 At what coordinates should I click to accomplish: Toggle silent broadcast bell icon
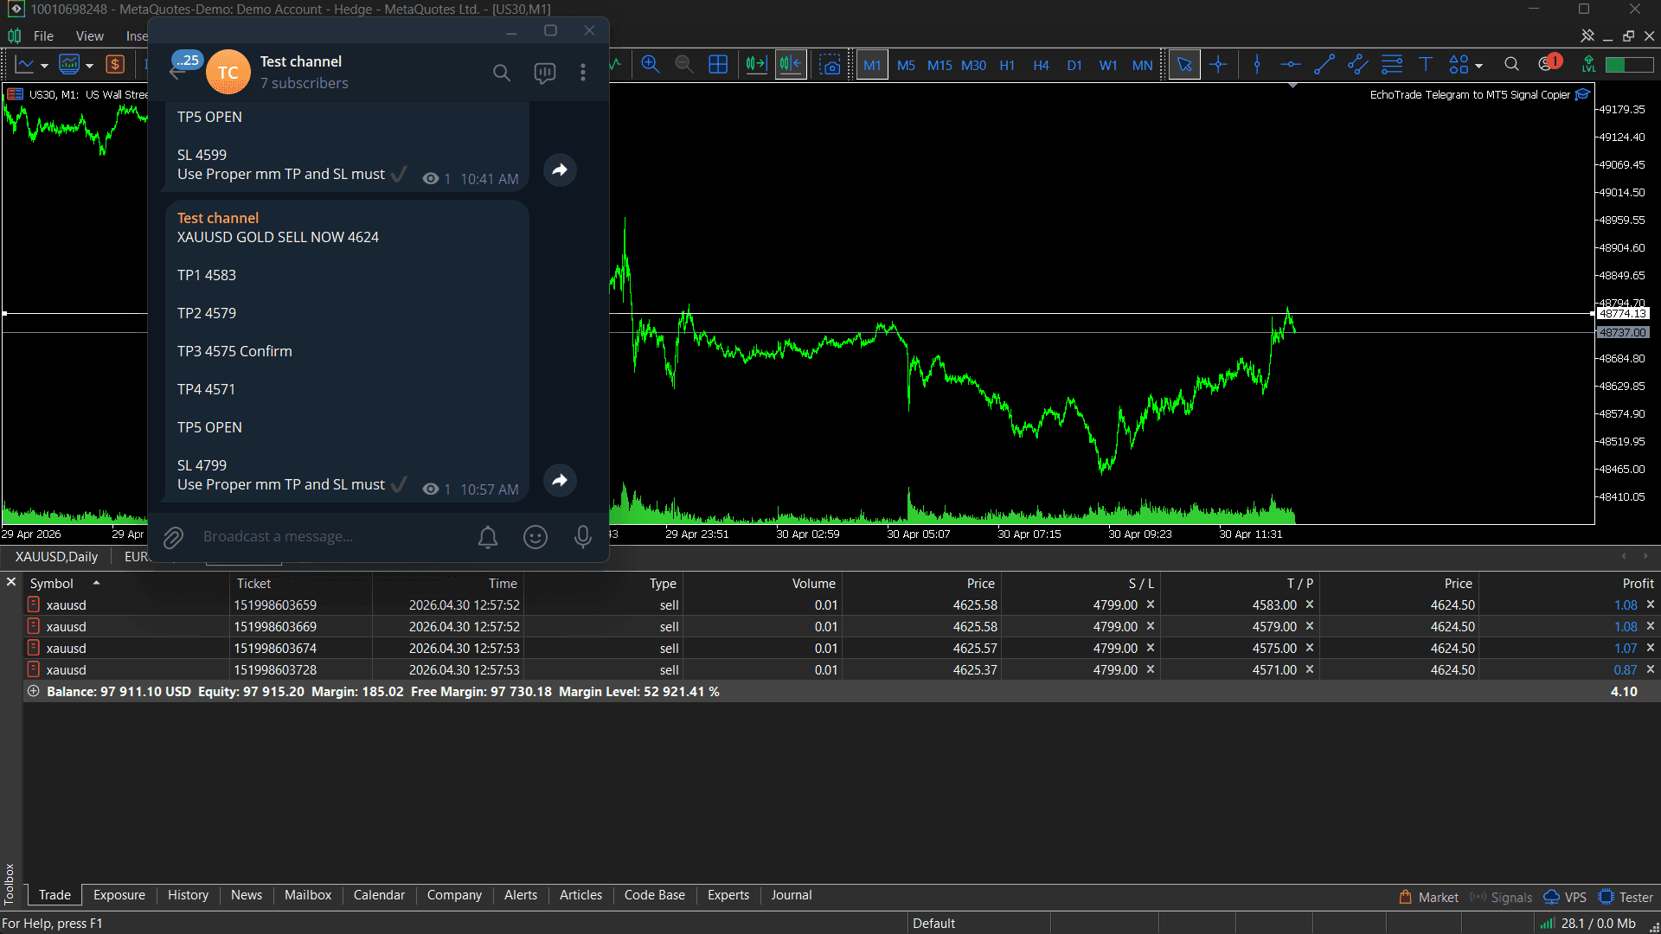[x=488, y=537]
